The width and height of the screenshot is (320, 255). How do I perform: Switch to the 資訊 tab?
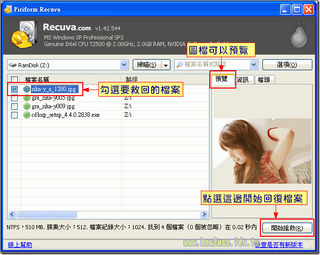tap(243, 79)
